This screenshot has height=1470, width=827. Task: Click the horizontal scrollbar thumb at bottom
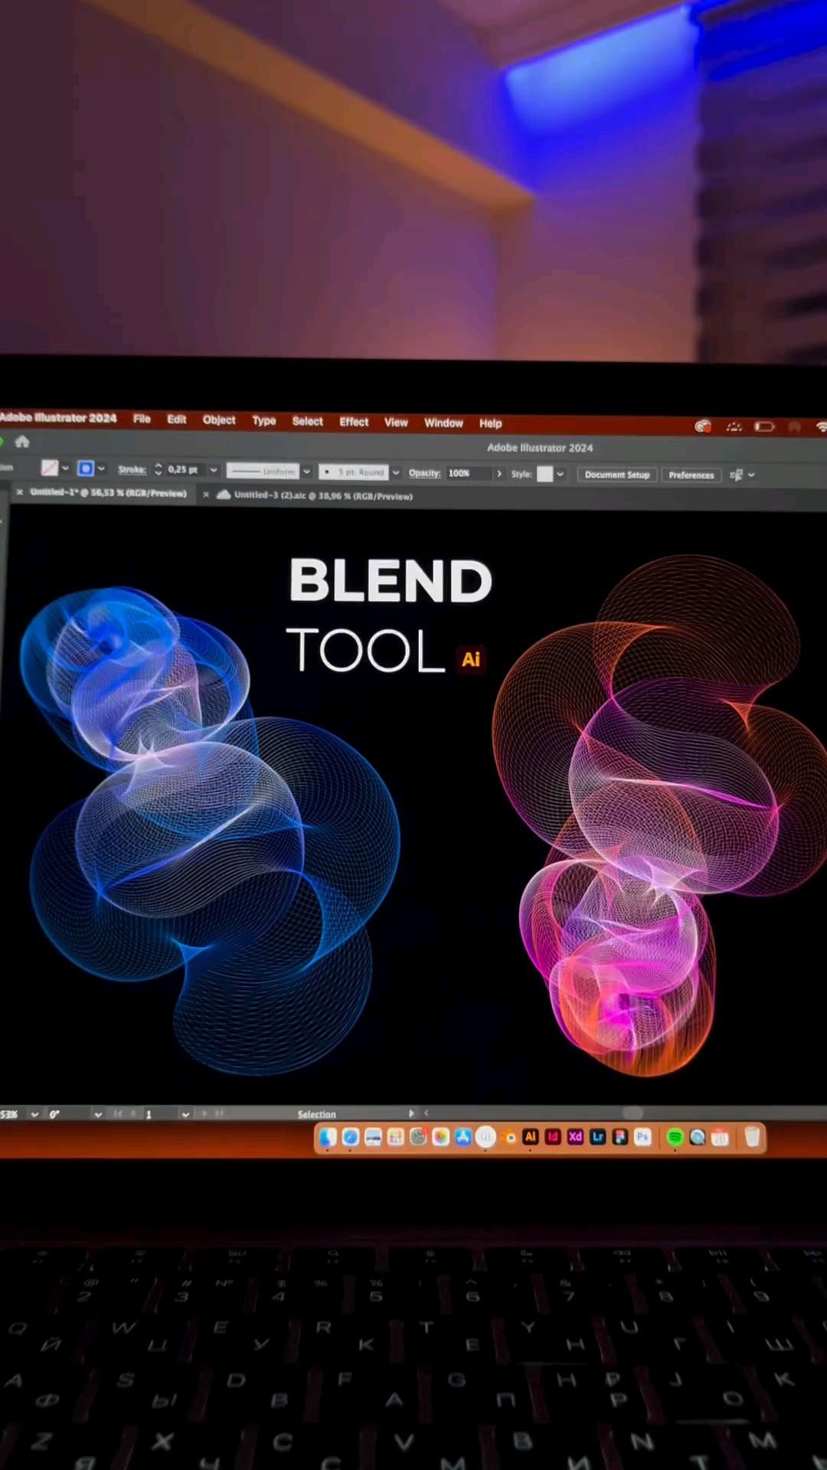tap(633, 1112)
